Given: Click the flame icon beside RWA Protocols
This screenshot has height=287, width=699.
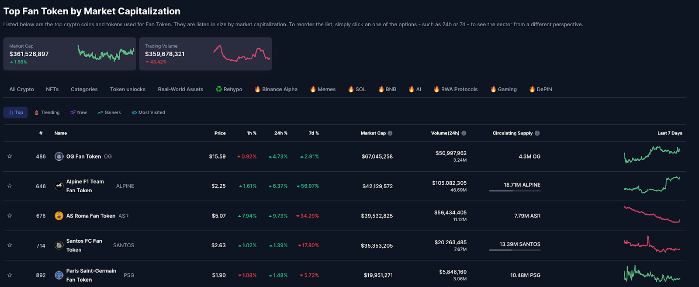Looking at the screenshot, I should pos(436,89).
